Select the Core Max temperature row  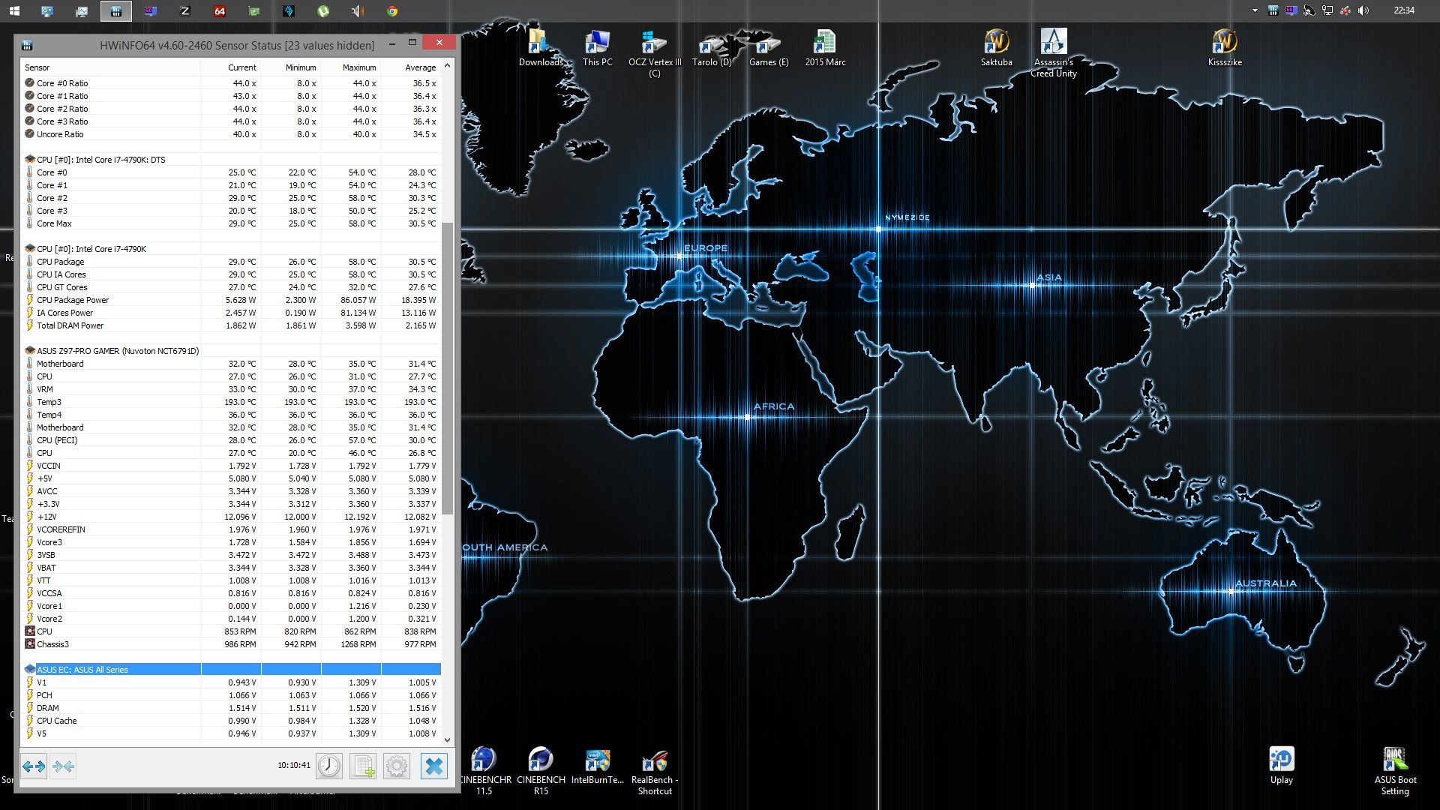click(x=231, y=223)
